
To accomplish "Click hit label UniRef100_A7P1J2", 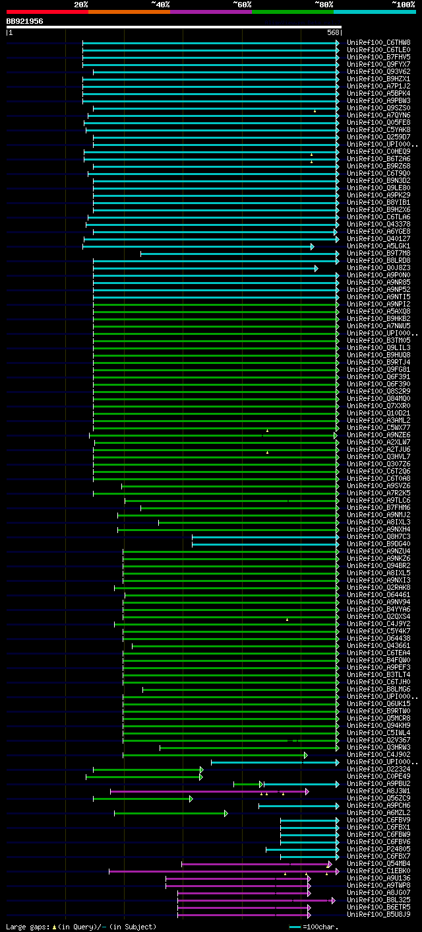I will point(378,86).
